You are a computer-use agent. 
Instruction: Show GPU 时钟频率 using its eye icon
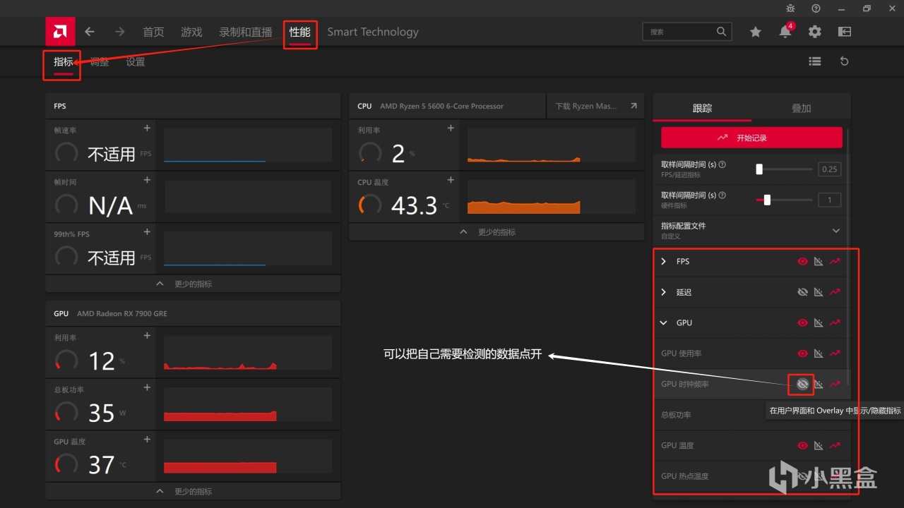[x=802, y=384]
